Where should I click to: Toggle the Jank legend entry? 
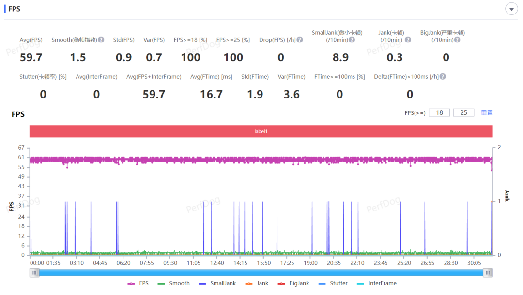(x=257, y=283)
